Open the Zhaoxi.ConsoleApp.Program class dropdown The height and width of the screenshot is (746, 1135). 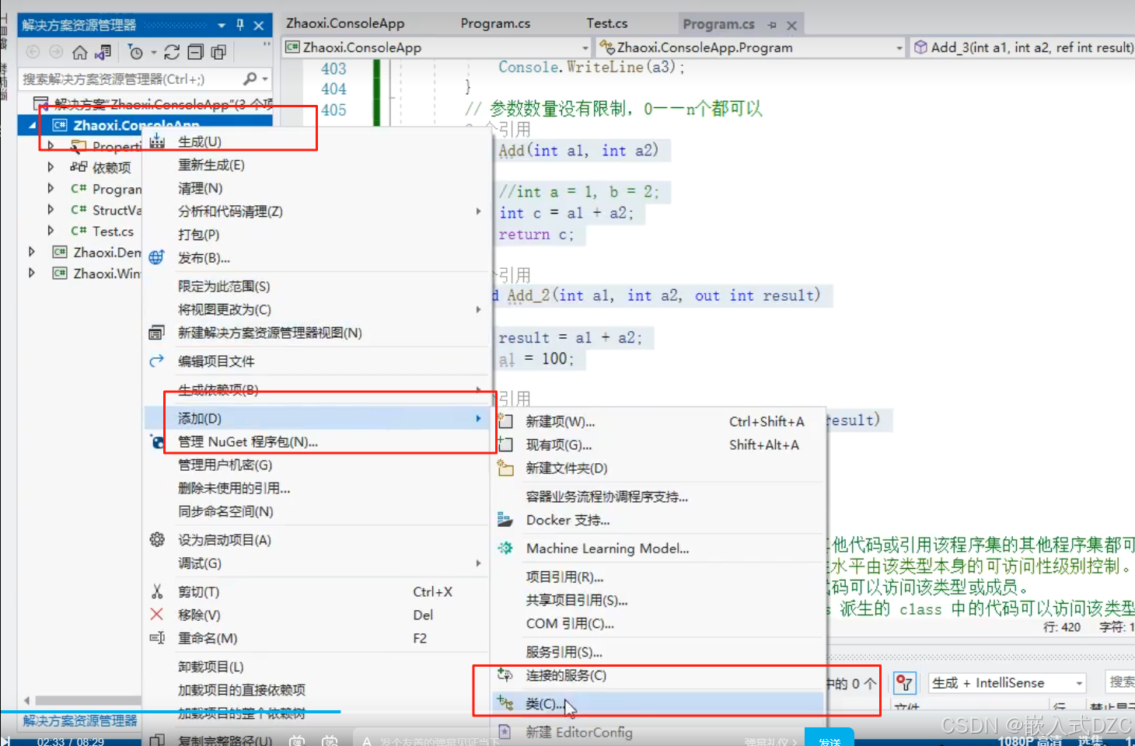point(899,47)
